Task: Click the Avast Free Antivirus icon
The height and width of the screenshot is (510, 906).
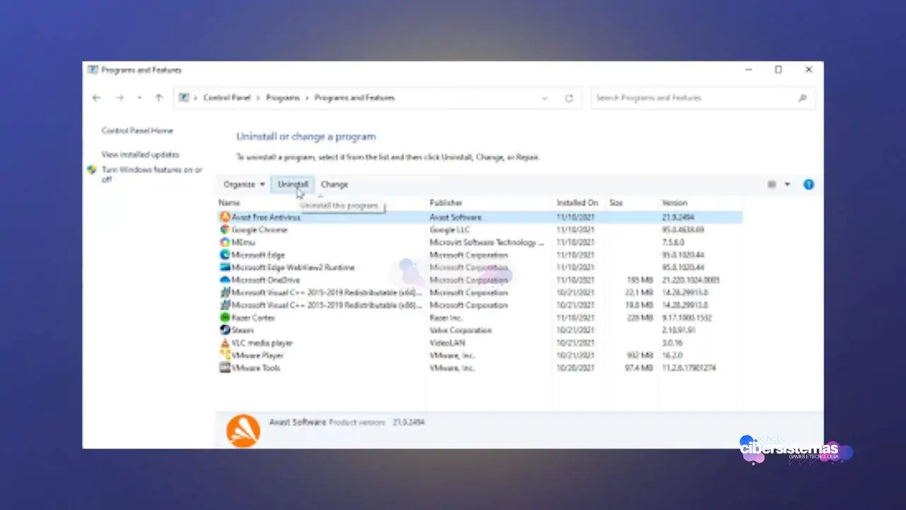Action: [x=225, y=217]
